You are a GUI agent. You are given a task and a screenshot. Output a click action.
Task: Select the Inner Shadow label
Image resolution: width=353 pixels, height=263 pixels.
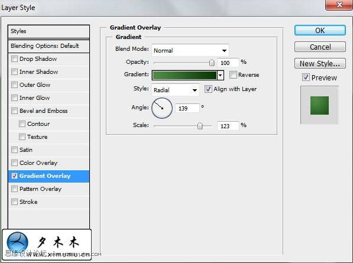tap(38, 72)
